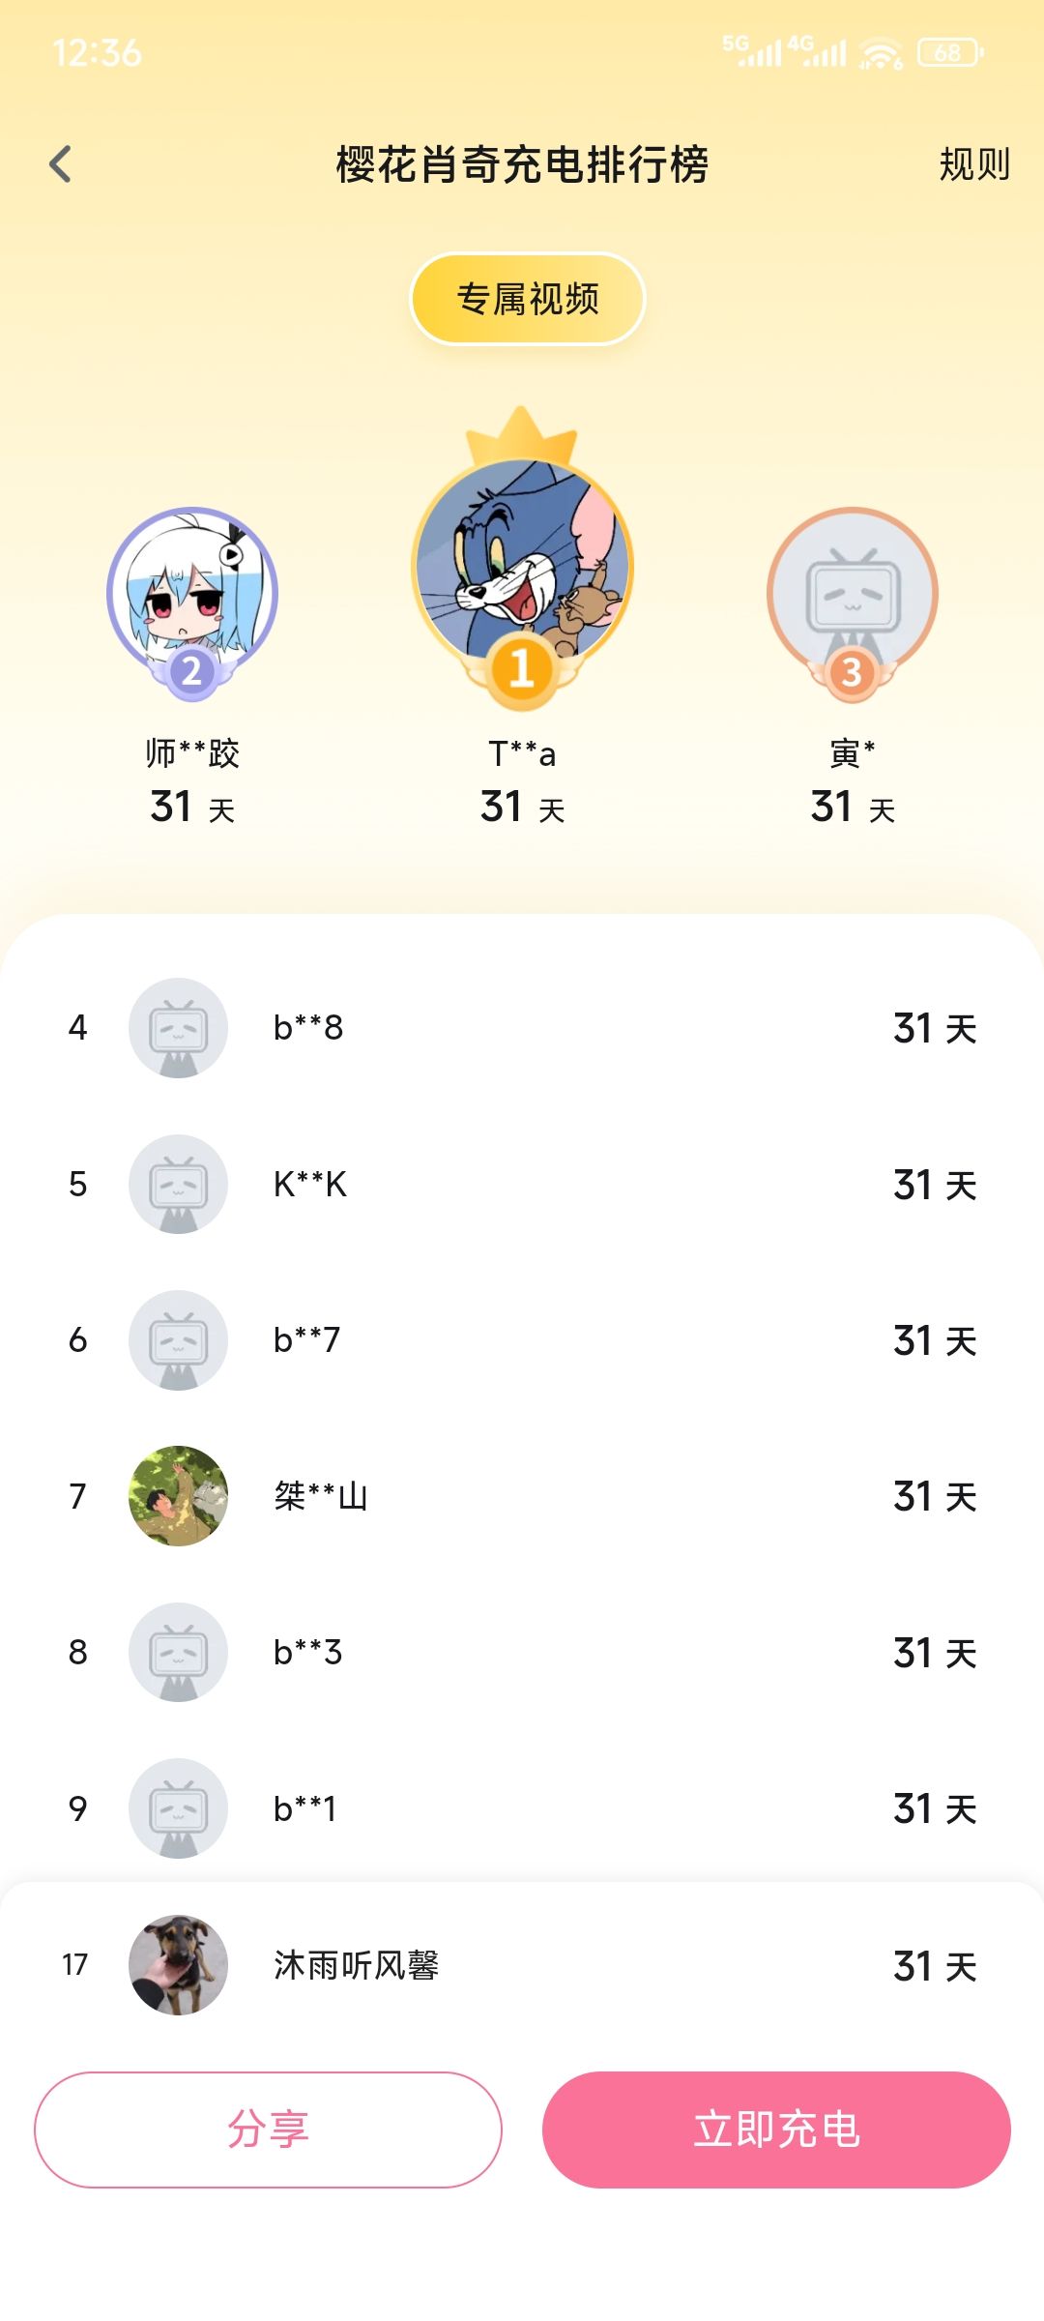Tap the dog avatar of 沐雨听风馨
1044x2321 pixels.
(x=178, y=1964)
